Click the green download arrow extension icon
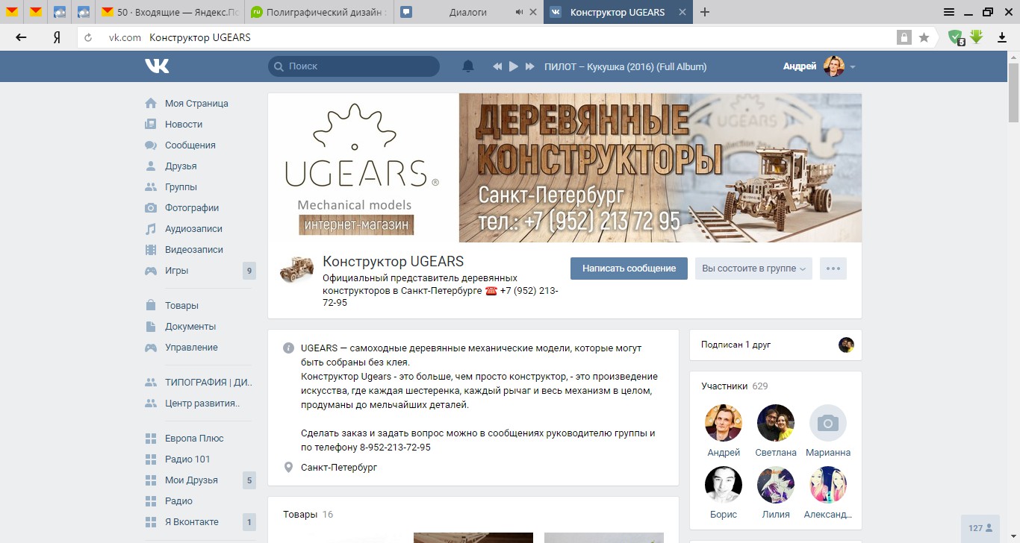 [976, 37]
